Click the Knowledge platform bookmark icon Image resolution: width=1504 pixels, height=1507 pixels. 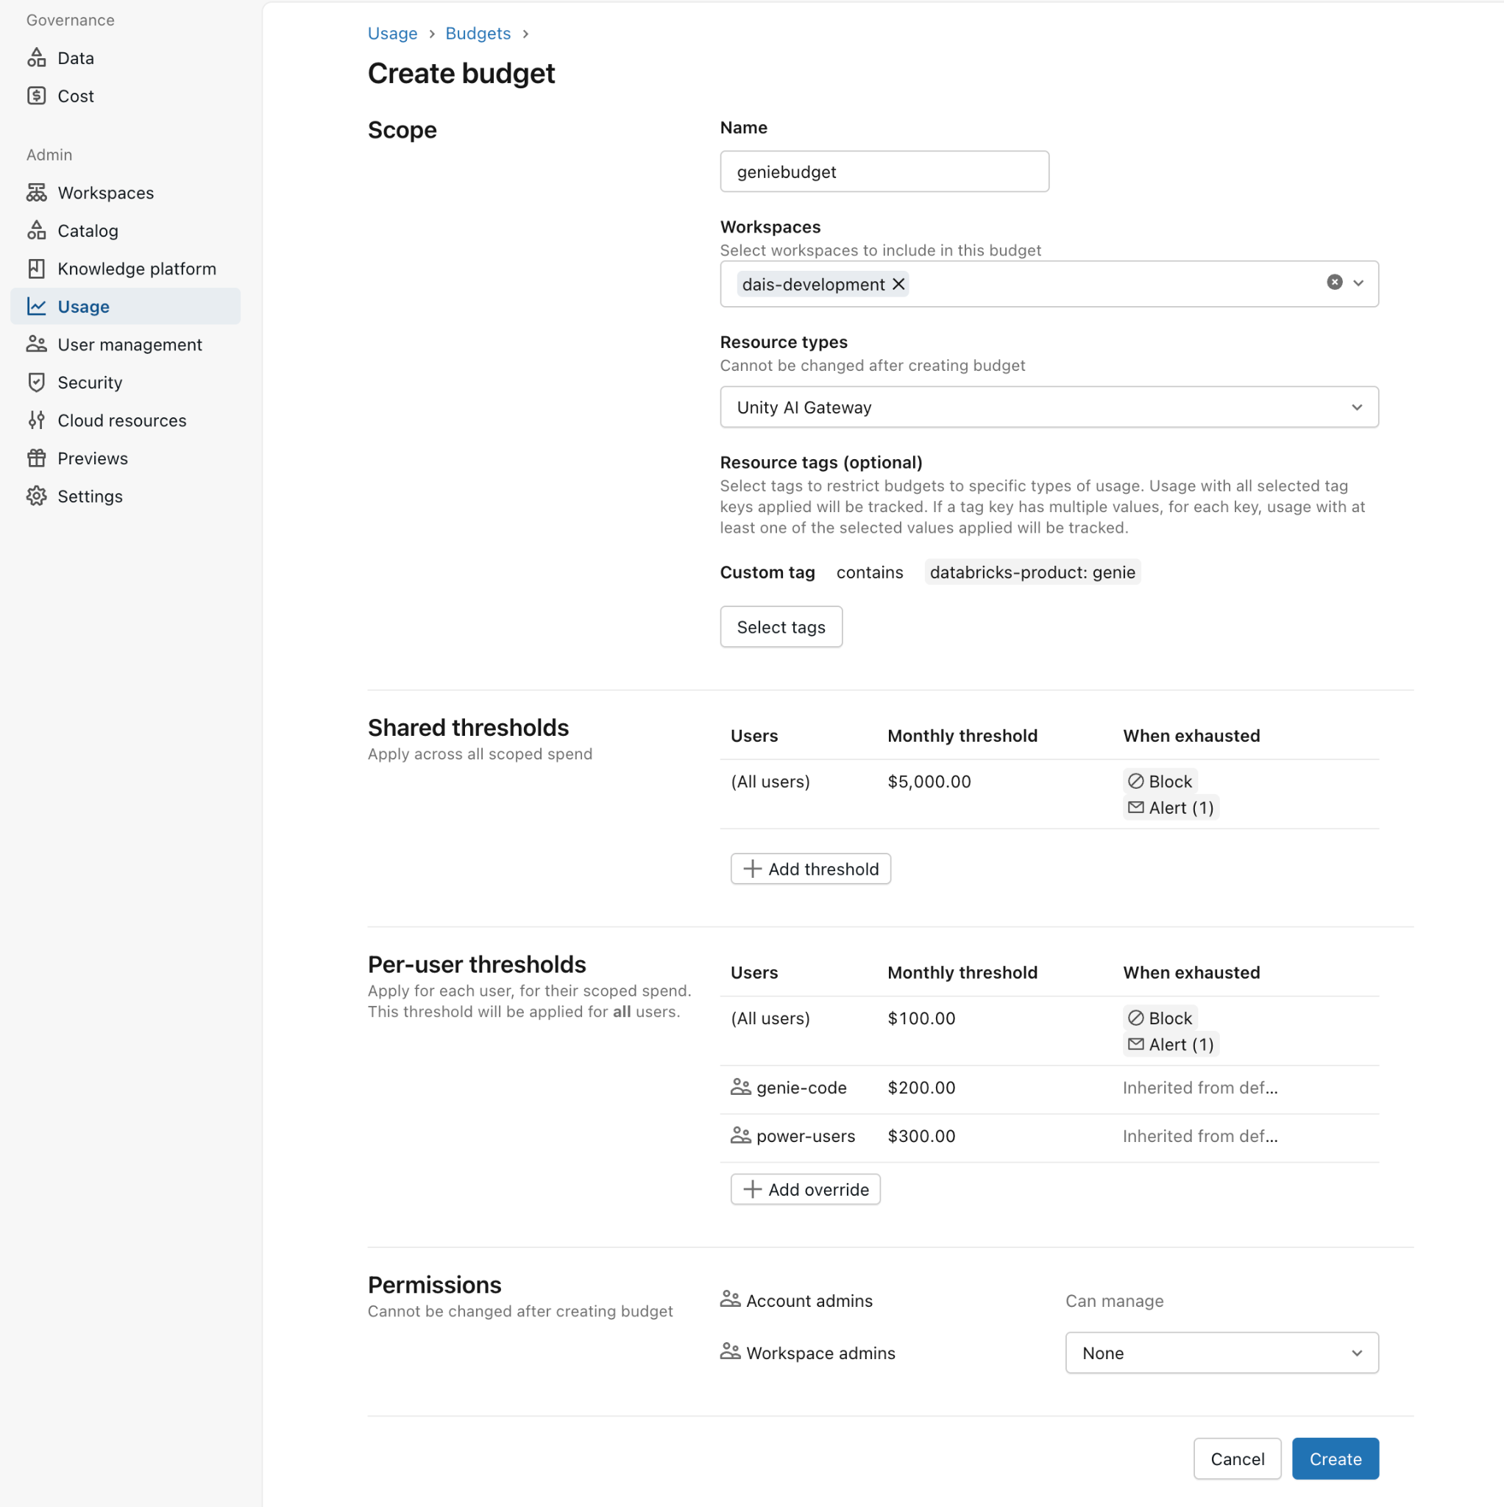(x=37, y=269)
